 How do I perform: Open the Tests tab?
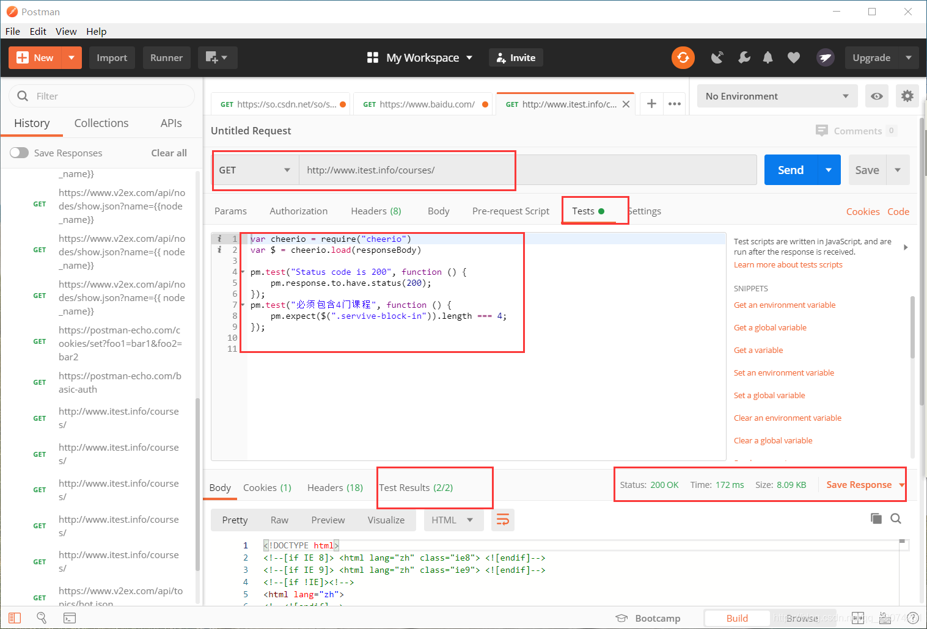coord(588,211)
